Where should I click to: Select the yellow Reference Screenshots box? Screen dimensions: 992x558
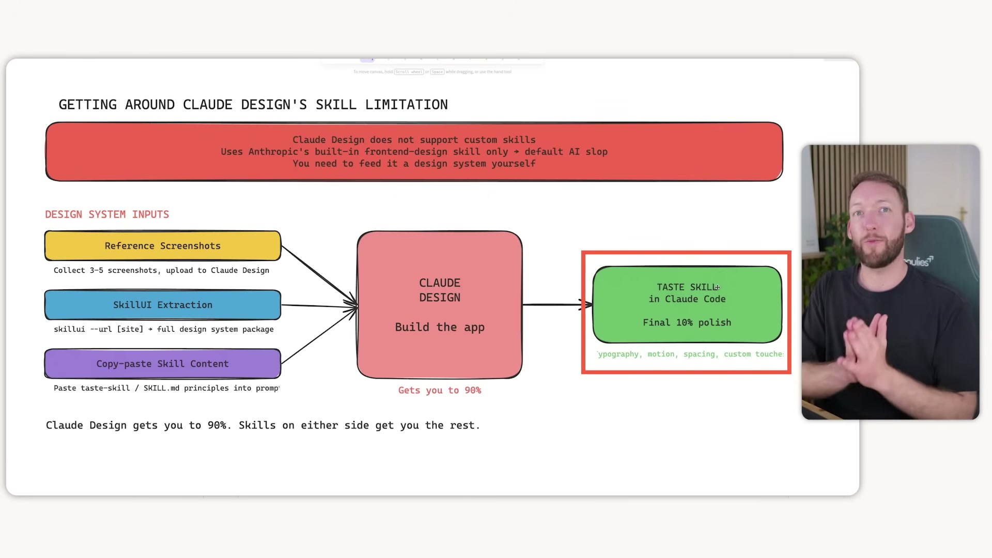[163, 245]
